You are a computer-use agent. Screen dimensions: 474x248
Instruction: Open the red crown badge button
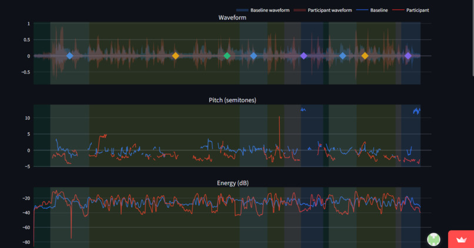461,239
